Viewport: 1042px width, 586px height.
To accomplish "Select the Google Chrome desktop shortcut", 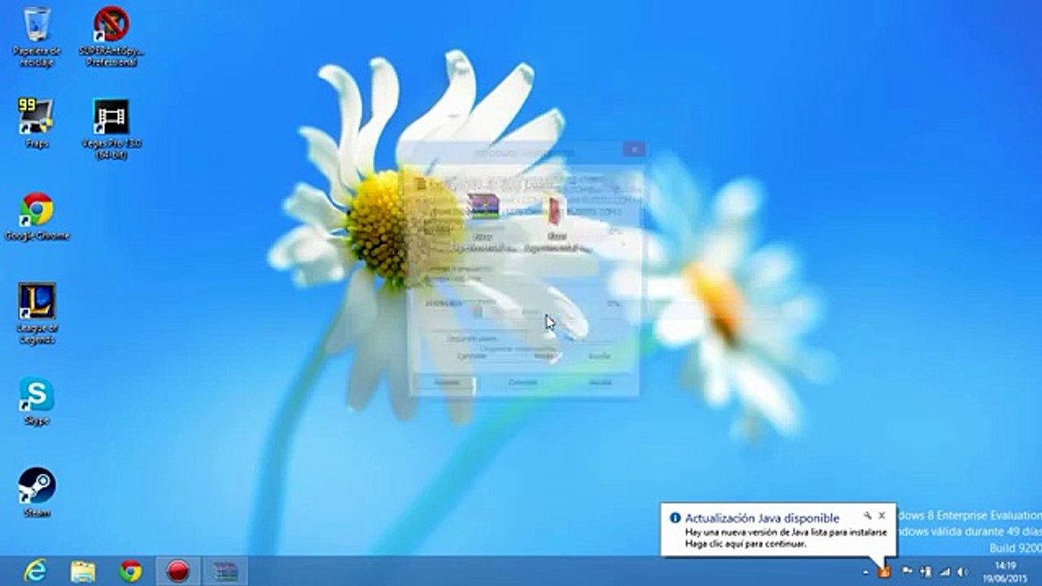I will (37, 216).
